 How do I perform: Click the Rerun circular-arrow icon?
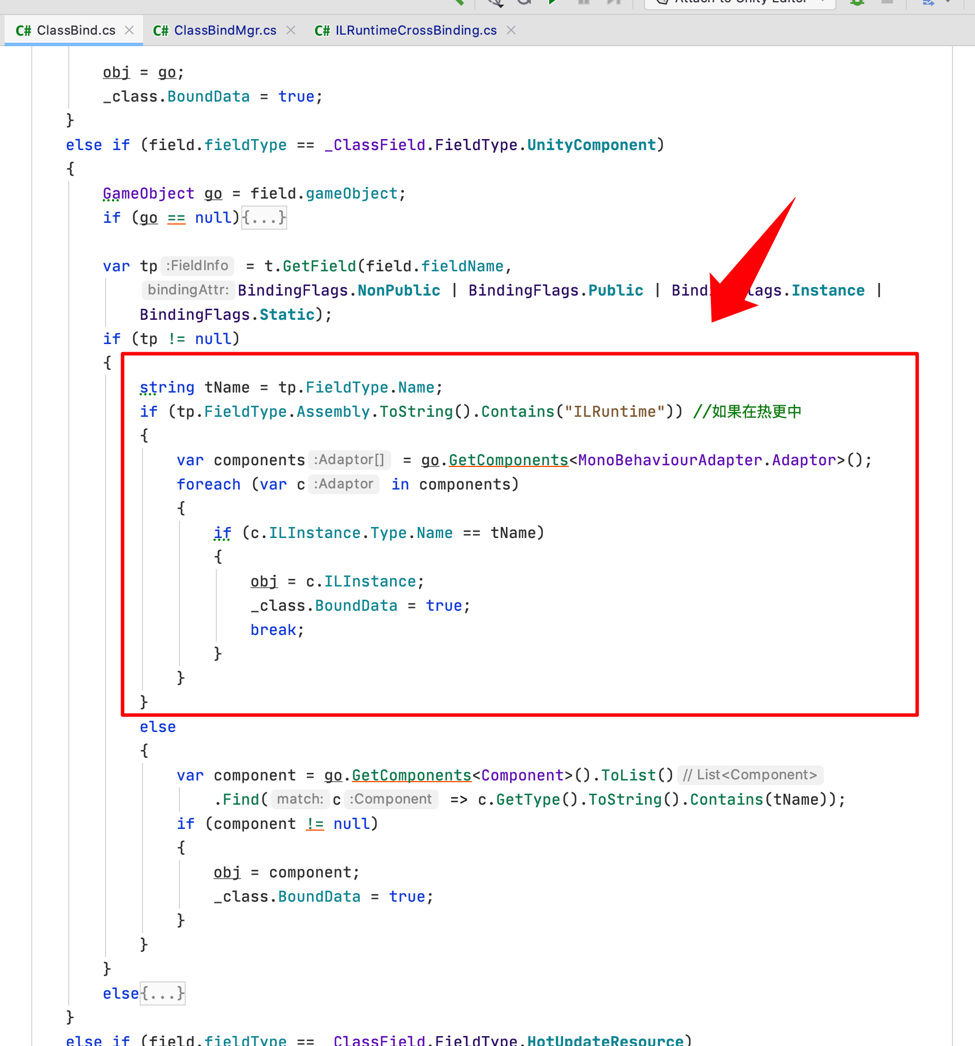click(524, 3)
